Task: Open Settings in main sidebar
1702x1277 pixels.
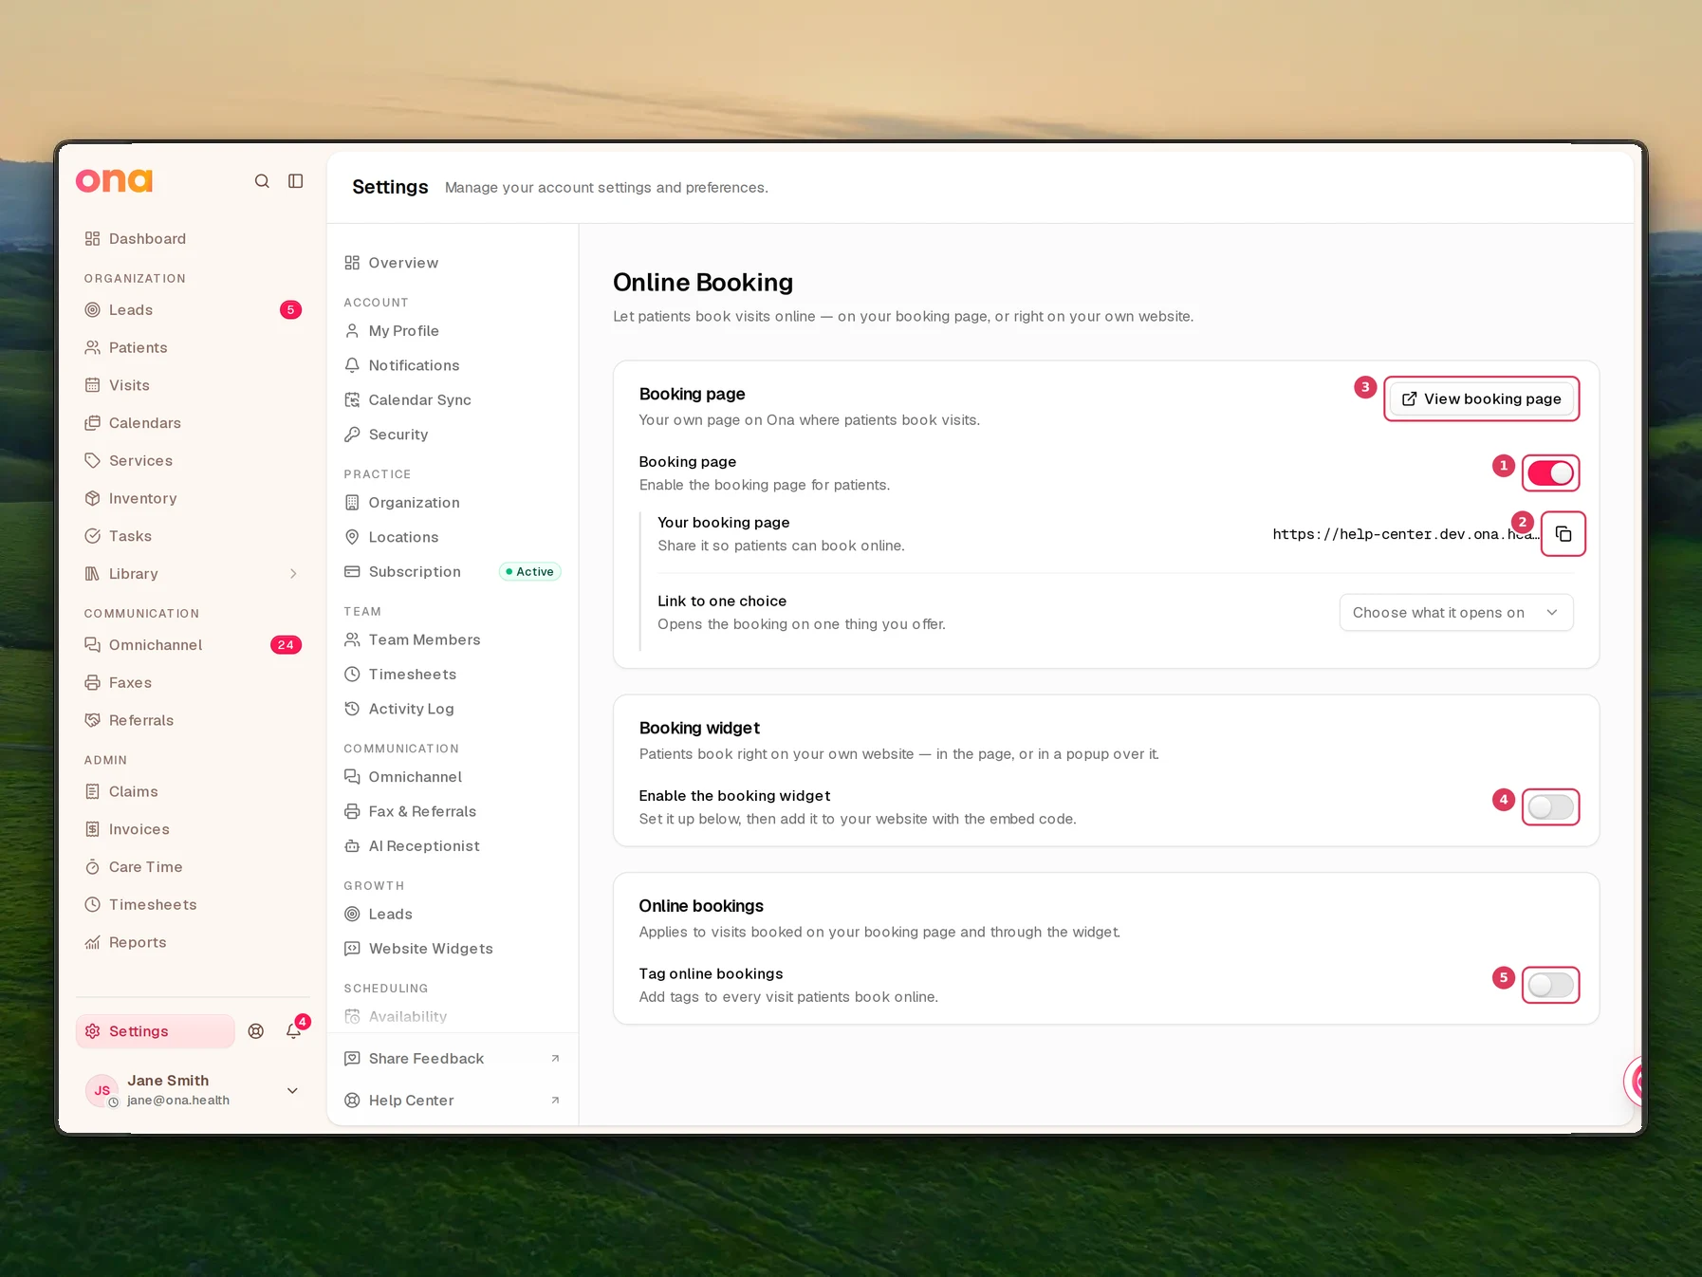Action: [x=155, y=1031]
